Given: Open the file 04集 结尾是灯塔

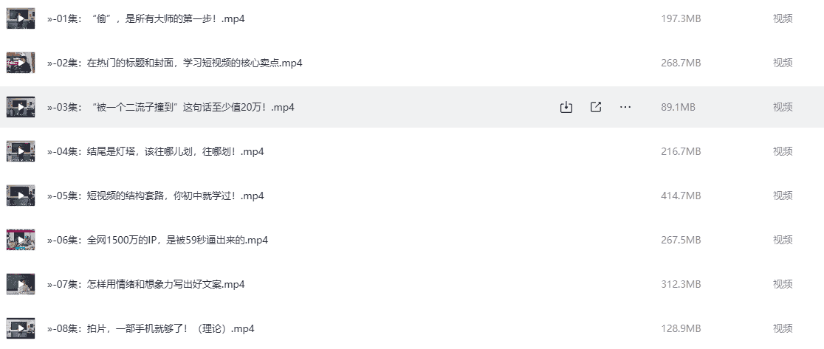Looking at the screenshot, I should (155, 151).
